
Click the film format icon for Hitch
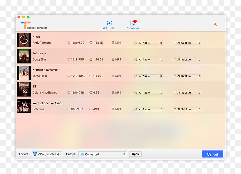[x=113, y=43]
